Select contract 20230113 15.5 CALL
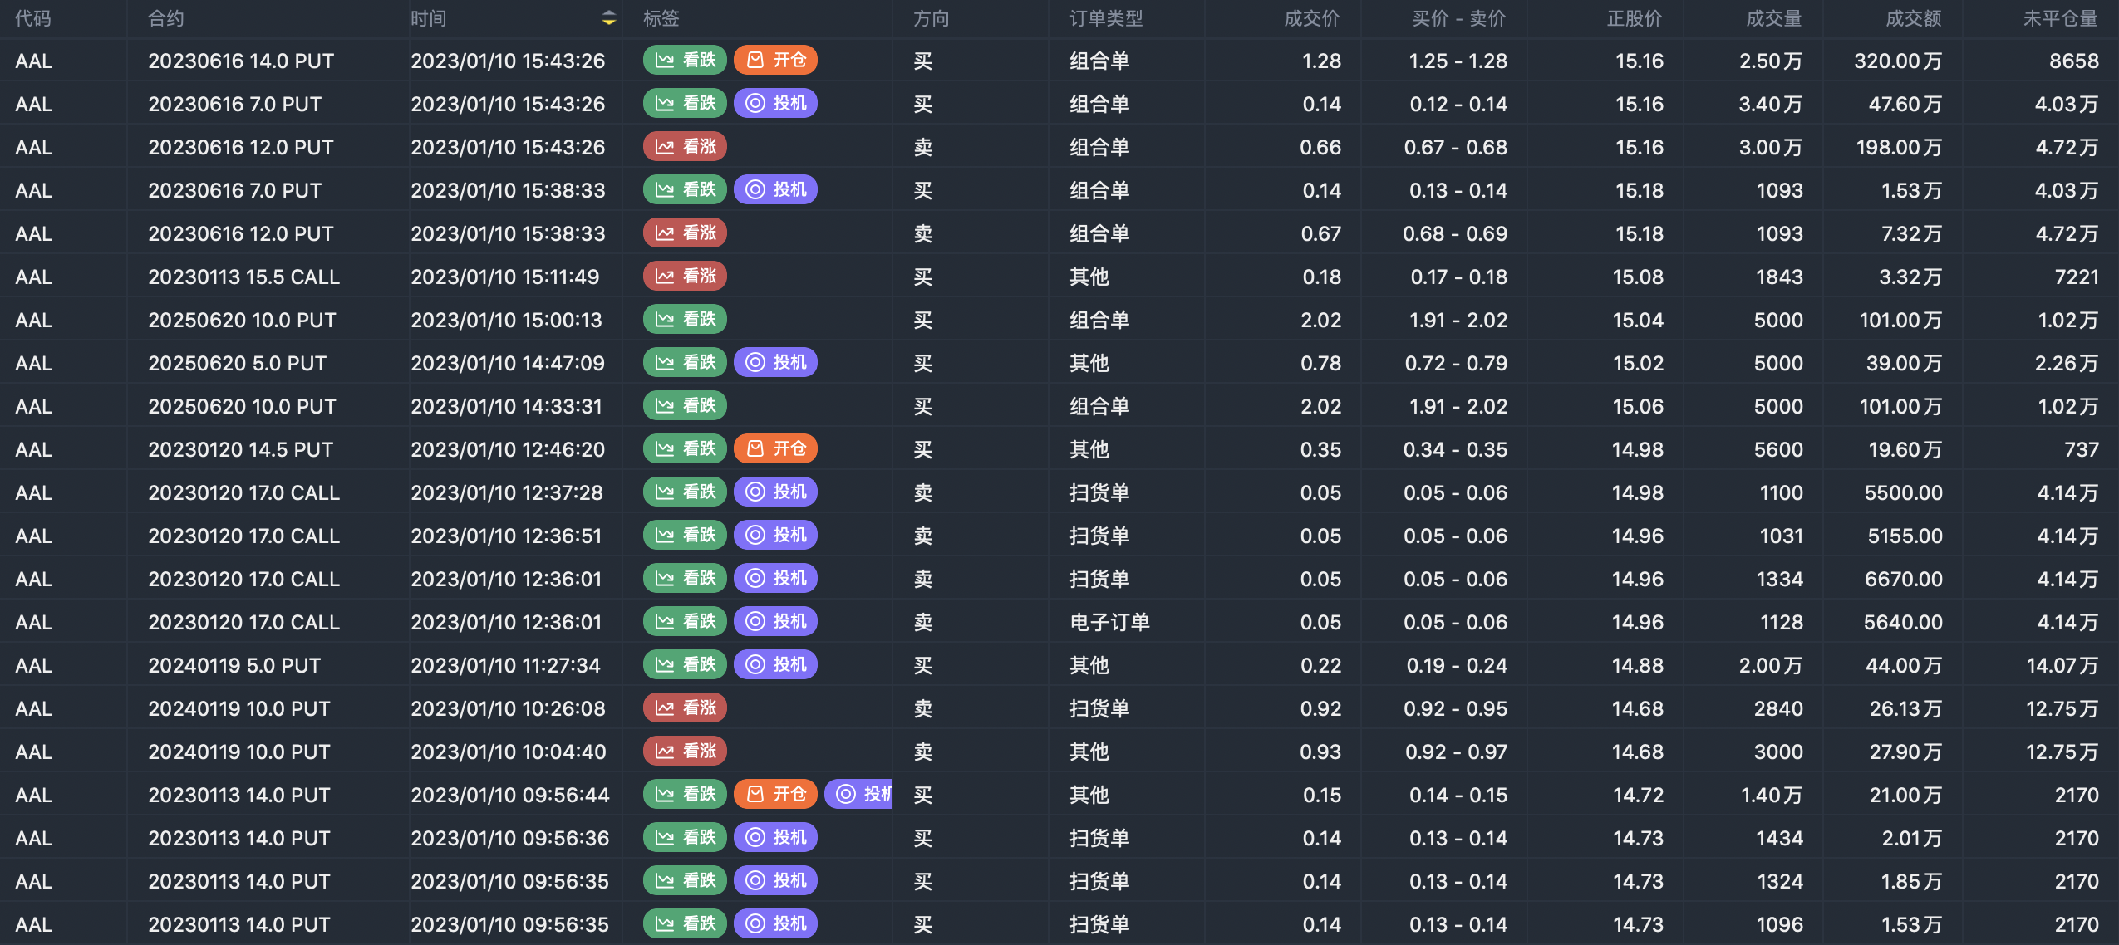2119x945 pixels. click(244, 277)
